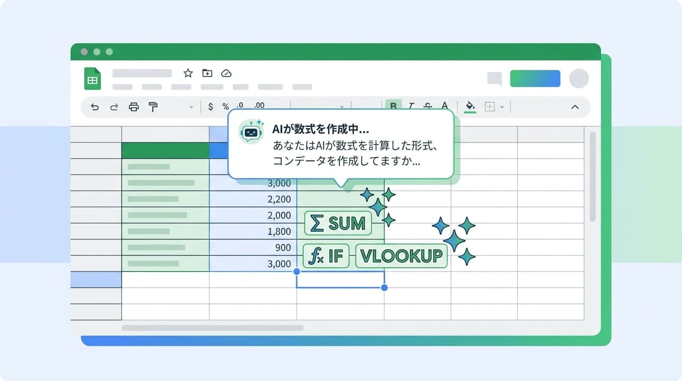Viewport: 682px width, 381px height.
Task: Open the borders dropdown arrow
Action: 503,107
